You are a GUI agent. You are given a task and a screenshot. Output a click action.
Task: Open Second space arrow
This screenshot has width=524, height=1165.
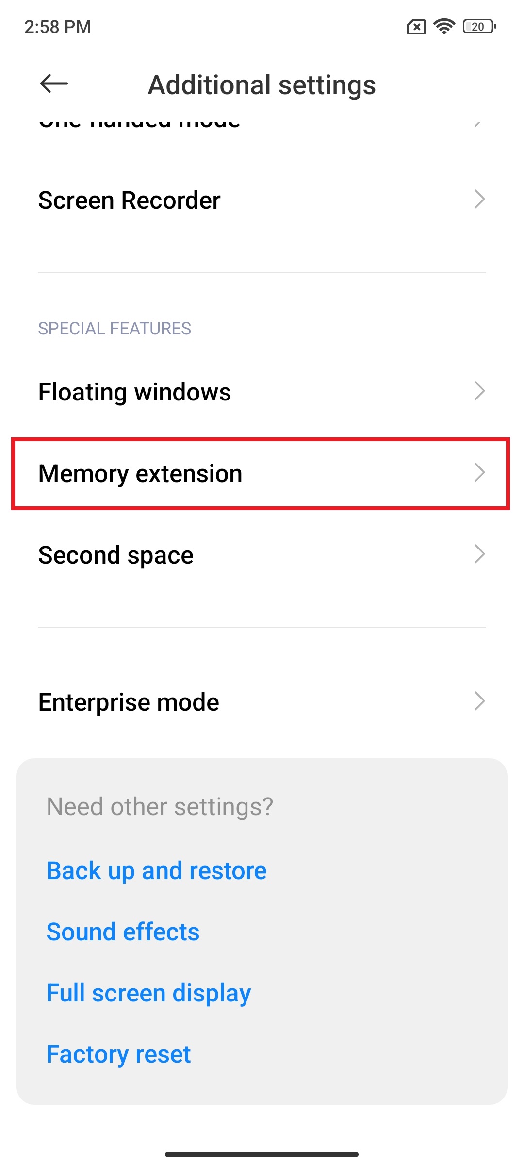479,554
